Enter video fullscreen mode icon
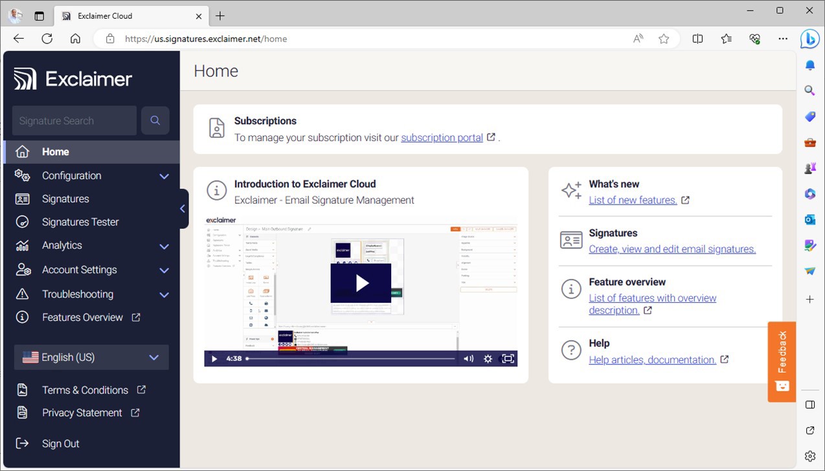 (x=508, y=358)
